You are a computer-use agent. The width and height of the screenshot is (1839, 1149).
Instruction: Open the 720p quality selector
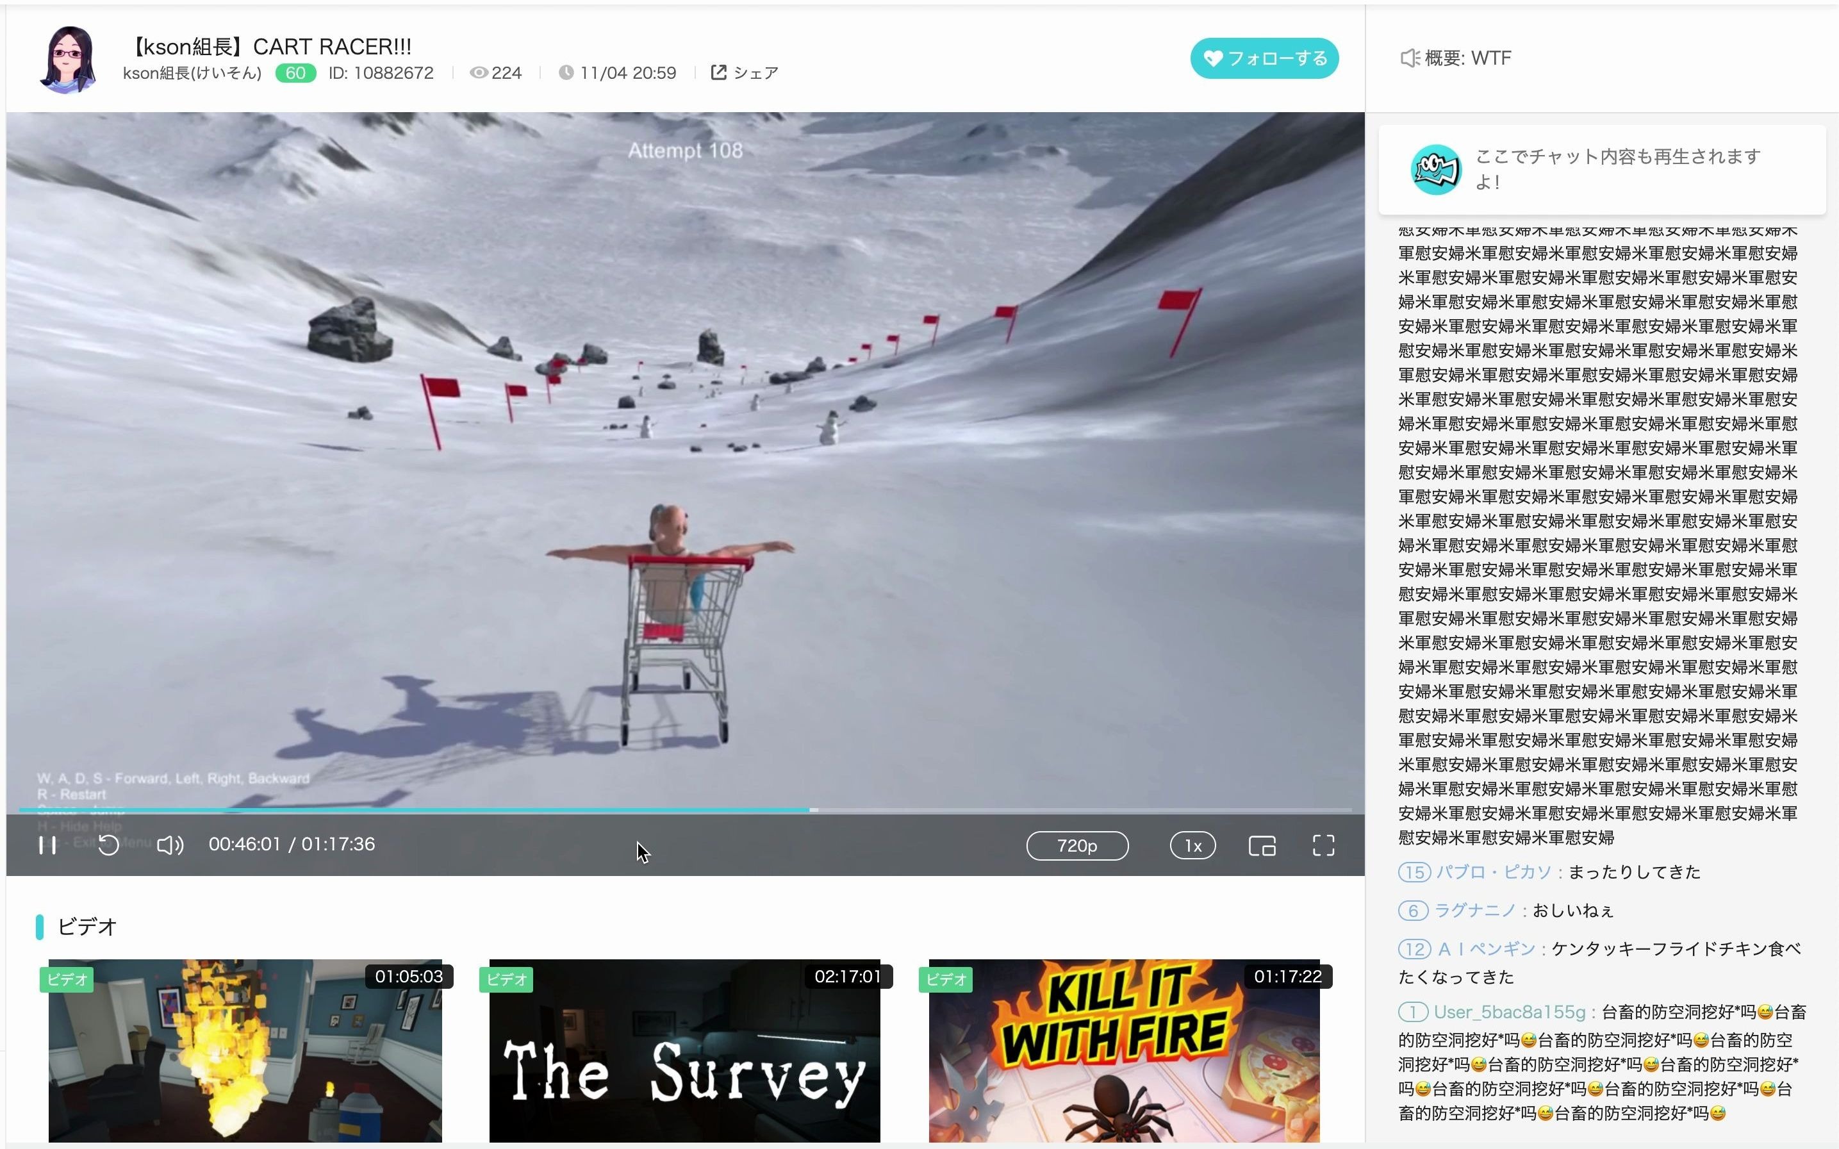click(x=1077, y=846)
